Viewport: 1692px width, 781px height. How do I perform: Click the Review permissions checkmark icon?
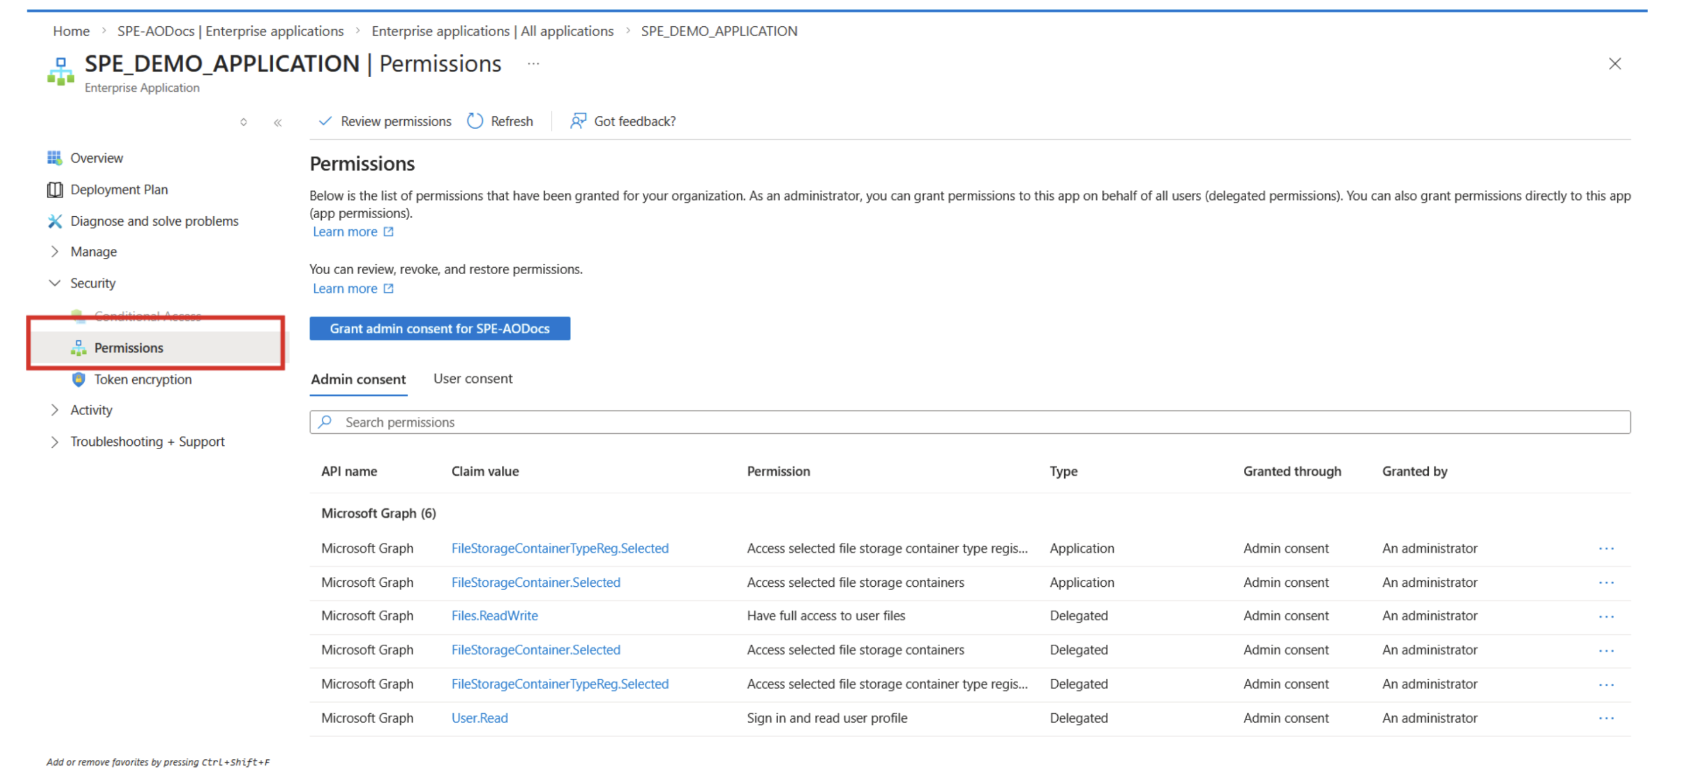325,121
